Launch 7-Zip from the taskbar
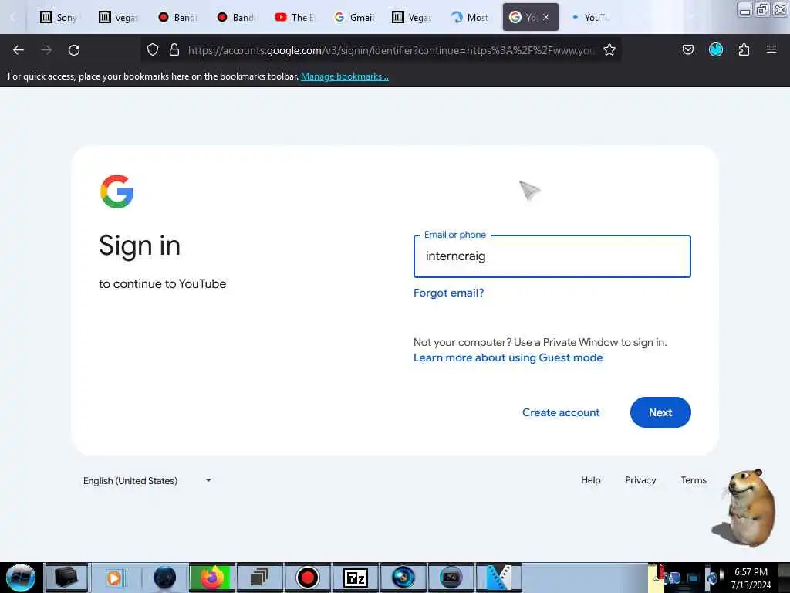The width and height of the screenshot is (790, 593). tap(355, 578)
